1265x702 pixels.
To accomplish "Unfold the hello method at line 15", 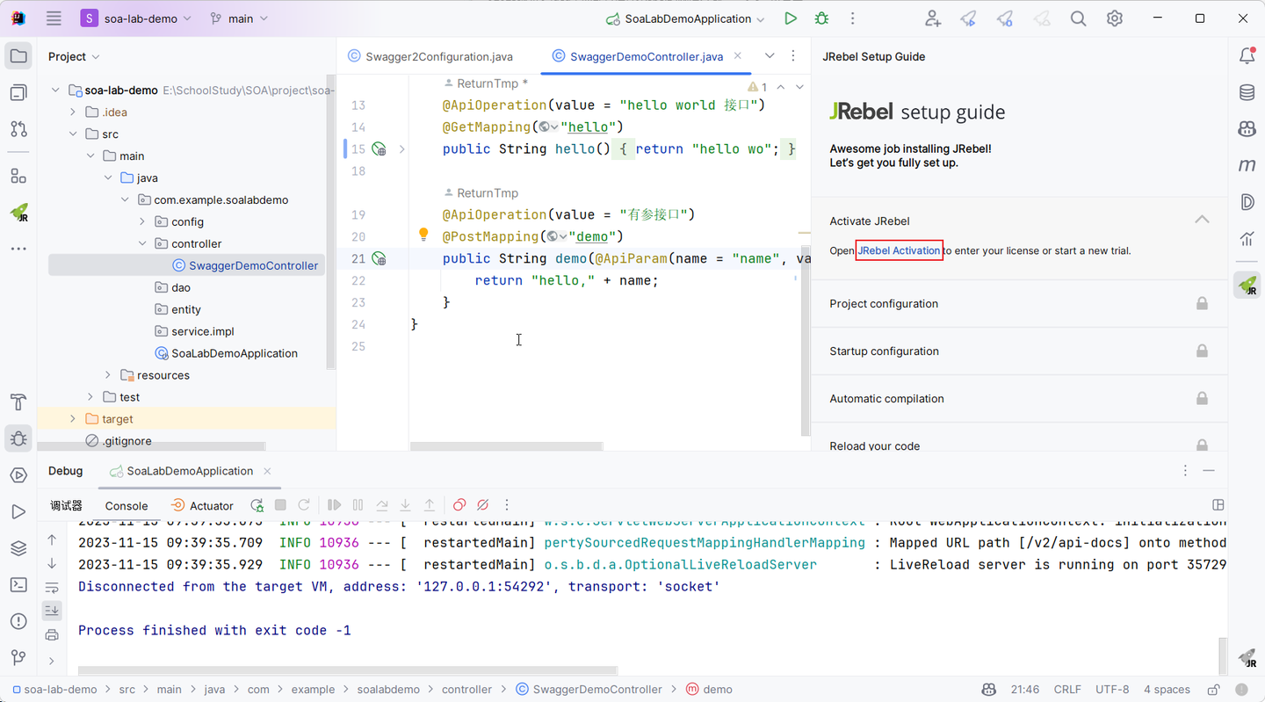I will [x=402, y=149].
